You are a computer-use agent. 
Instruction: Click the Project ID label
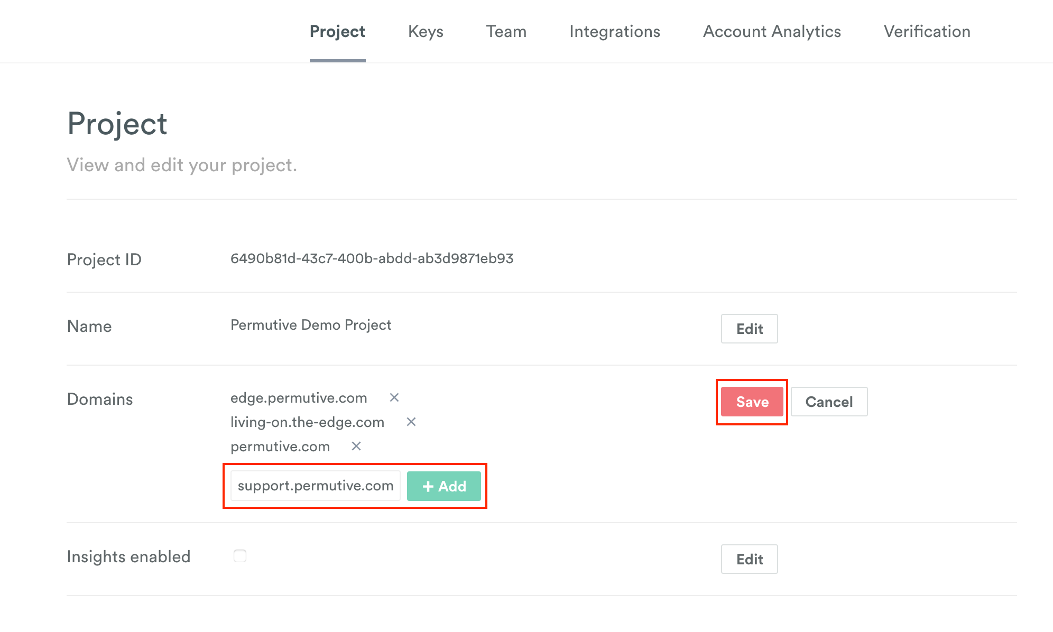click(104, 259)
